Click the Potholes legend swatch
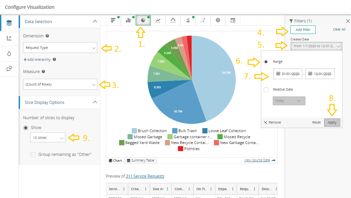Viewport: 351px width, 198px height. coord(181,149)
